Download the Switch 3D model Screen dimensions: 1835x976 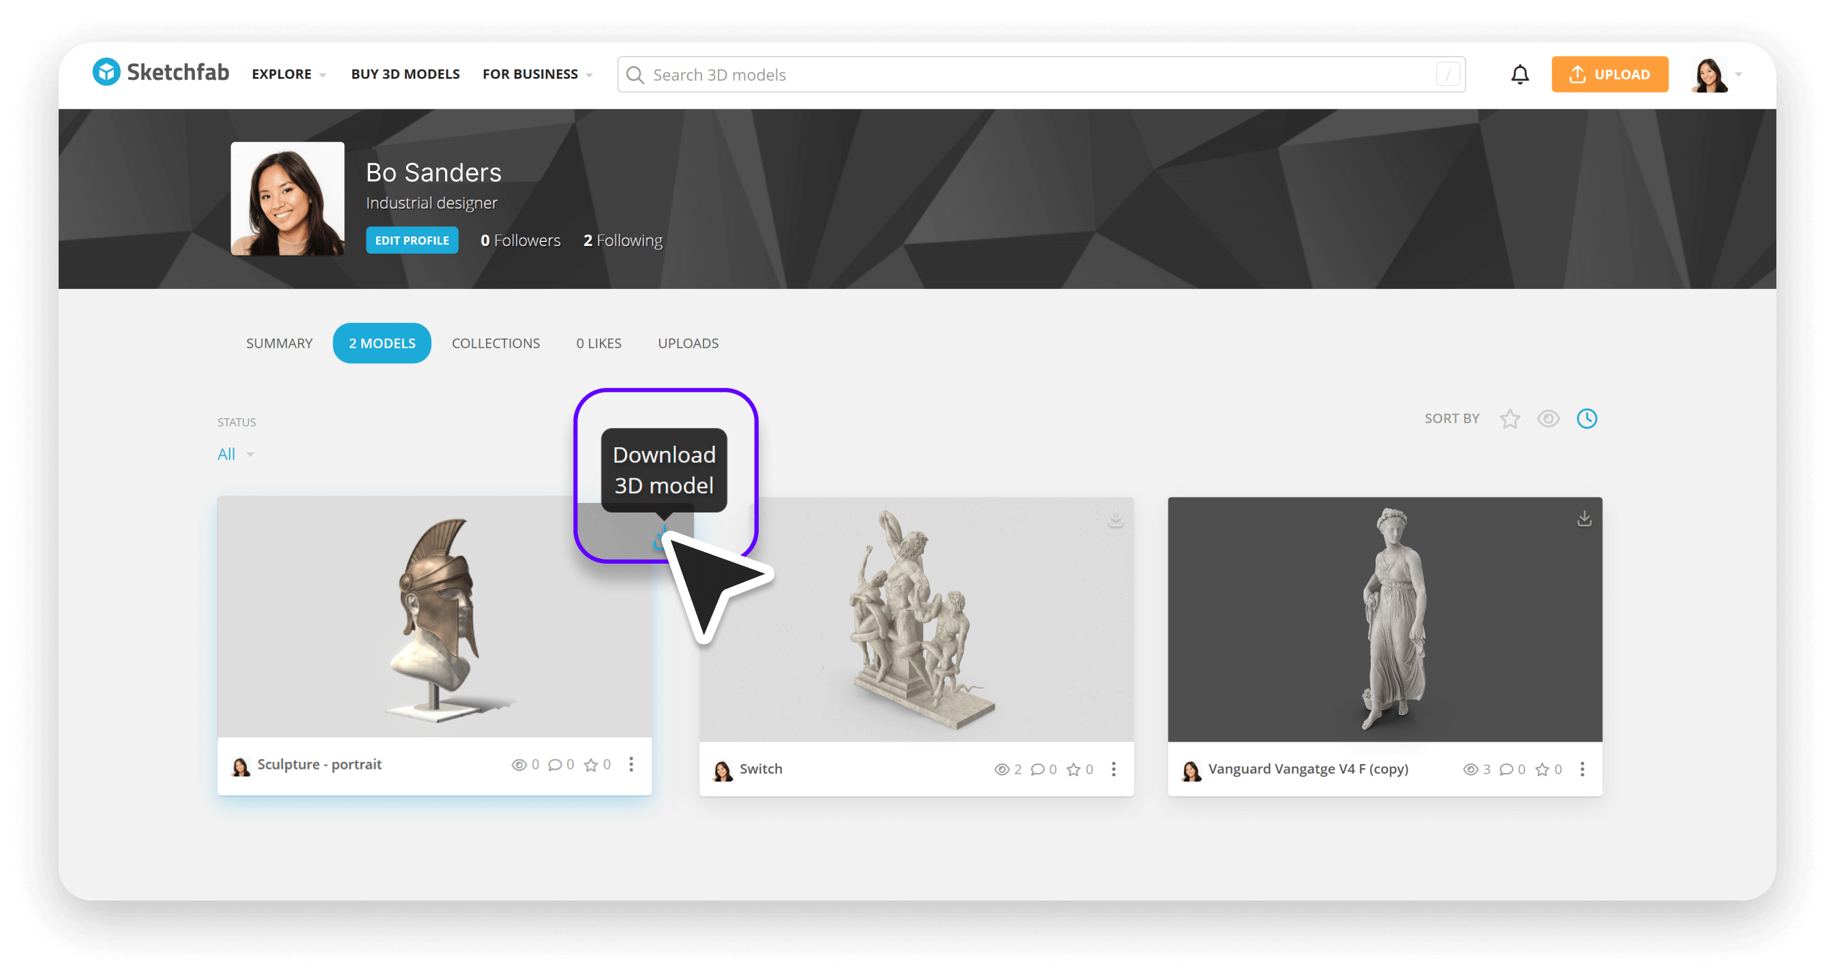[1114, 519]
